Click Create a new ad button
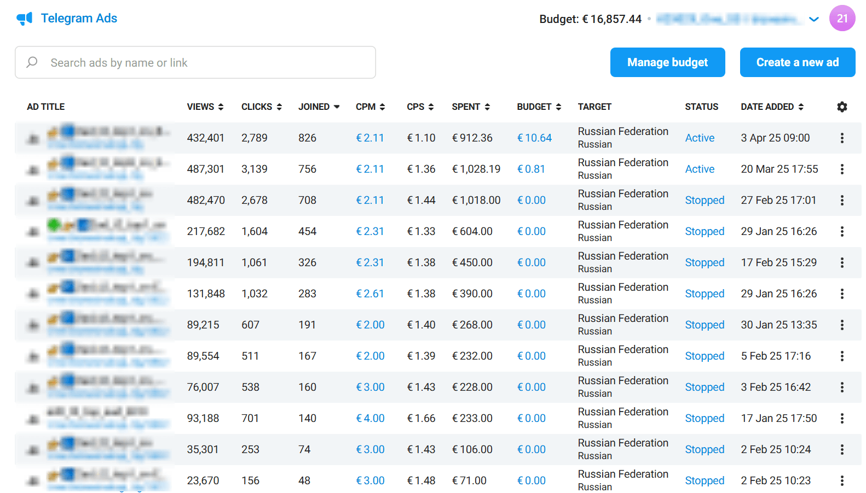866x493 pixels. [x=797, y=62]
